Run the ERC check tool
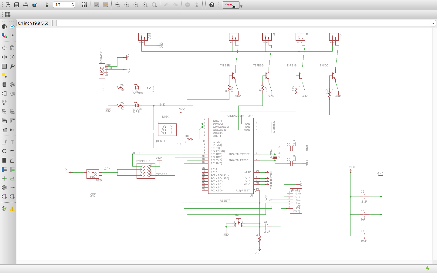 pyautogui.click(x=4, y=209)
